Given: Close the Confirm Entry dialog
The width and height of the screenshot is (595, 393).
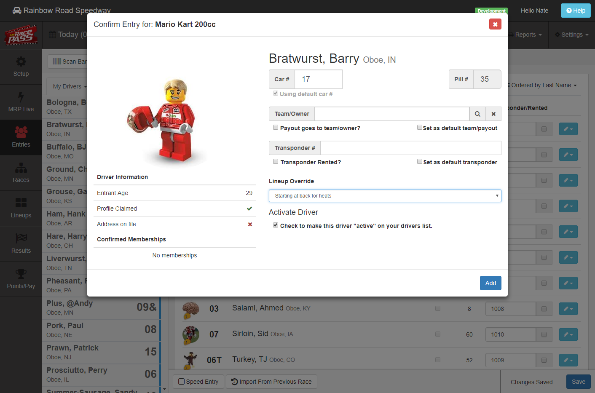Looking at the screenshot, I should point(495,24).
